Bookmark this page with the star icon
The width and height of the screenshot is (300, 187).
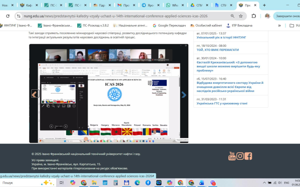[x=241, y=16]
